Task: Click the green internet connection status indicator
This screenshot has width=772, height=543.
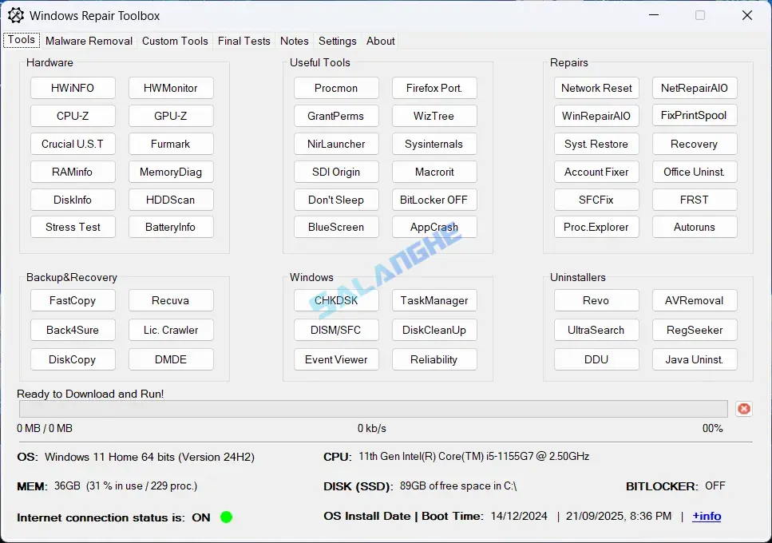Action: [226, 517]
